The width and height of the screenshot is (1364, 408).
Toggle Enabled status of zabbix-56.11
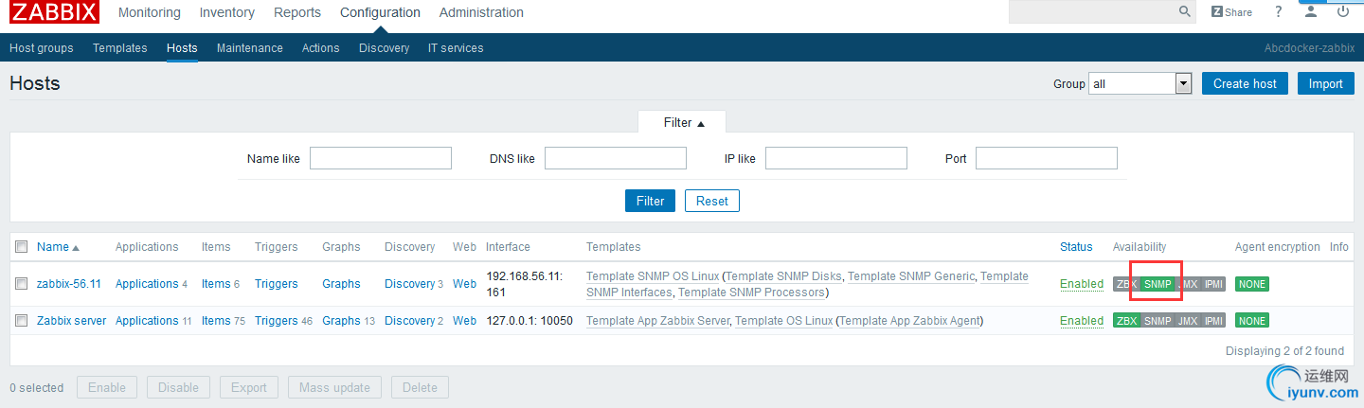pos(1082,284)
